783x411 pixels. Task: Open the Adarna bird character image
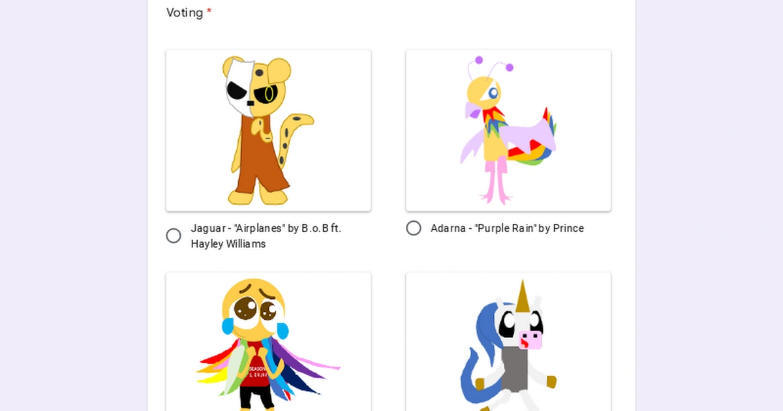tap(508, 130)
